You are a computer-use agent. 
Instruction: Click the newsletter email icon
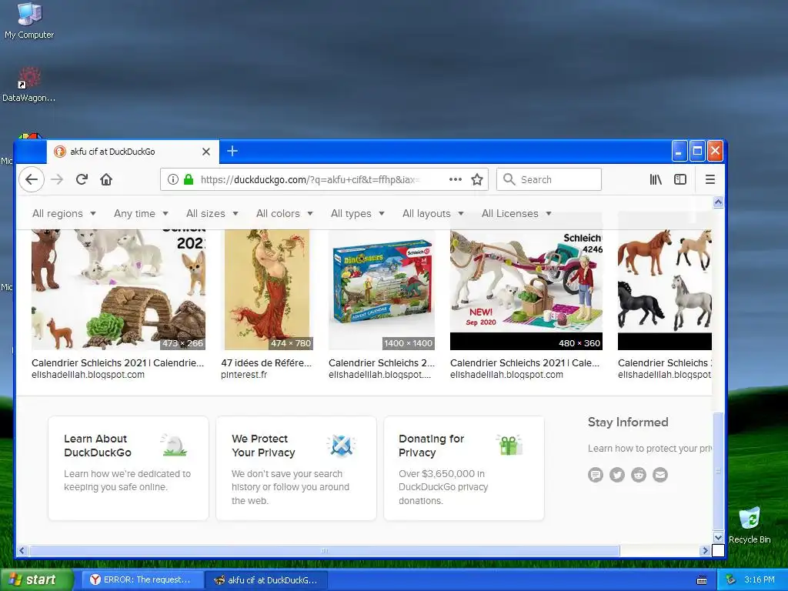pos(660,474)
